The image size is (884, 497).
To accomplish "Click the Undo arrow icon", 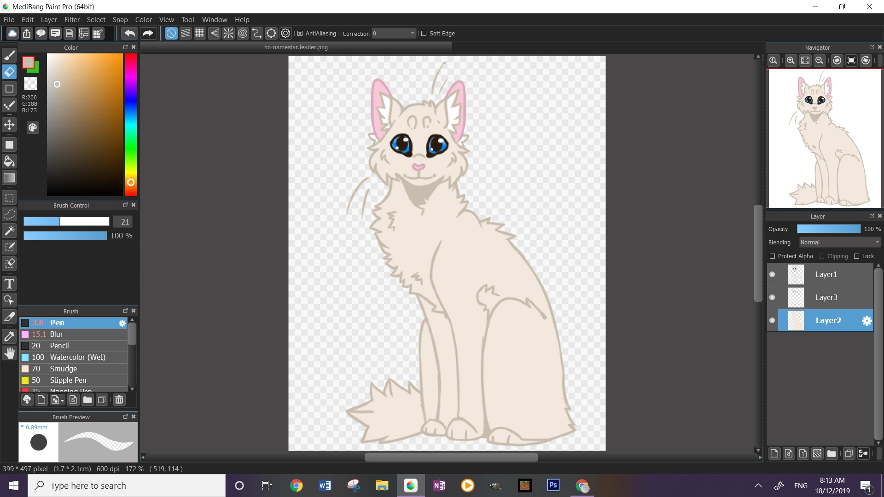I will [x=130, y=33].
